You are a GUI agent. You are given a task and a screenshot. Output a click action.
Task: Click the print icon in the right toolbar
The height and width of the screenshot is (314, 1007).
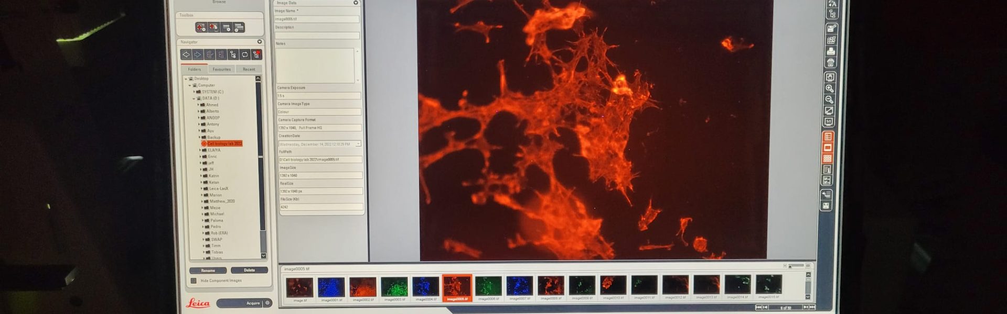[x=831, y=51]
